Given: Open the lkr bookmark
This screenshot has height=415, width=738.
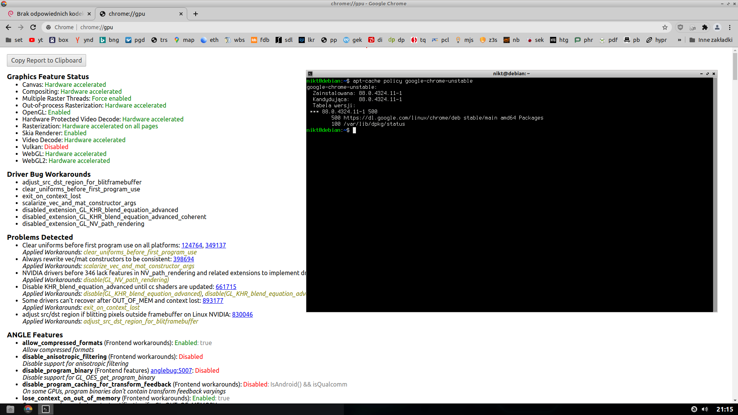Looking at the screenshot, I should point(307,40).
